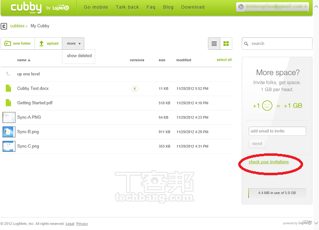Click the cubbies home square icon

(x=4, y=26)
